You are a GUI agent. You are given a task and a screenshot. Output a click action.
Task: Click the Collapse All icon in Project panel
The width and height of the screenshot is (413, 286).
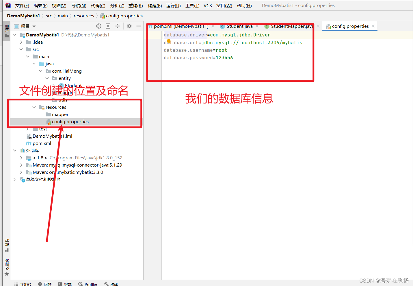point(118,26)
